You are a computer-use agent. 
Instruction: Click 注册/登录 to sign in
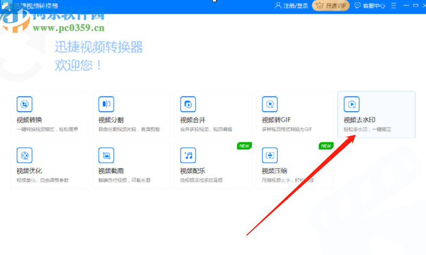[296, 6]
